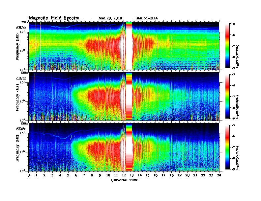Click the "-5" value on dH/dt color scale
Viewport: 261px width, 201px height.
pos(233,24)
